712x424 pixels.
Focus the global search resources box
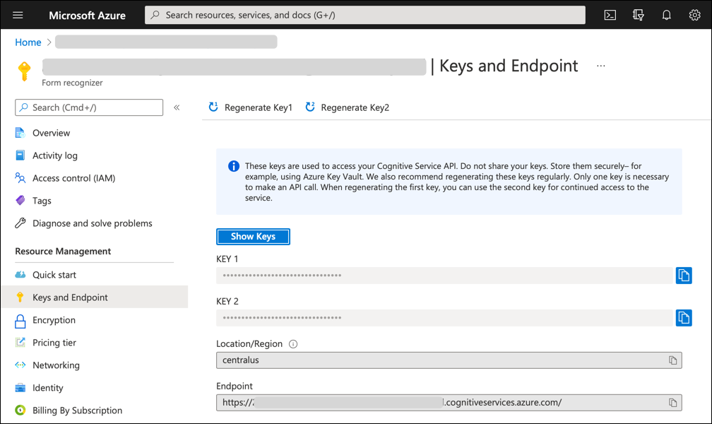point(365,15)
